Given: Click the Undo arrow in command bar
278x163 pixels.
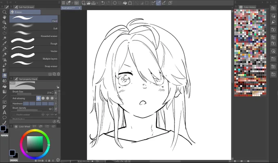Looking at the screenshot, I should pos(103,3).
